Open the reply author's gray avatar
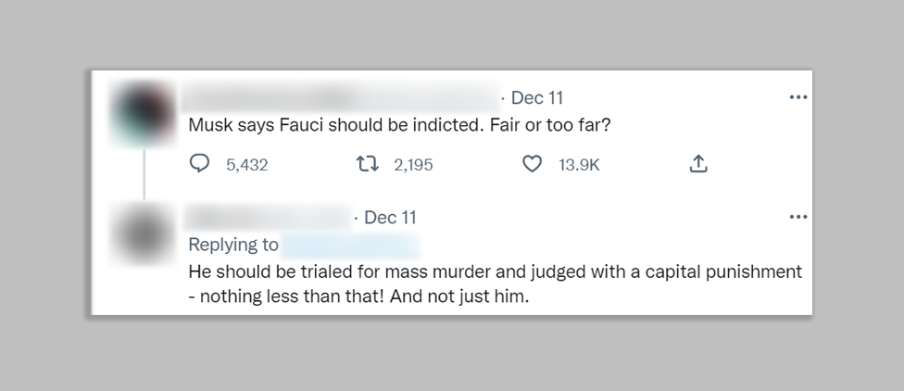This screenshot has height=391, width=904. [142, 233]
